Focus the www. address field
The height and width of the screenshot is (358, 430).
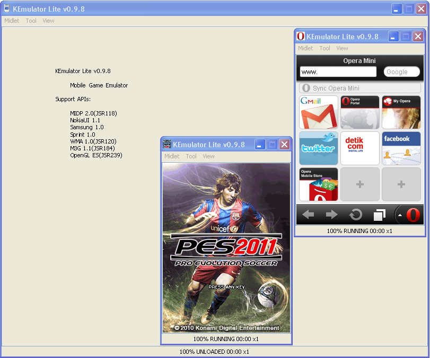(x=338, y=72)
